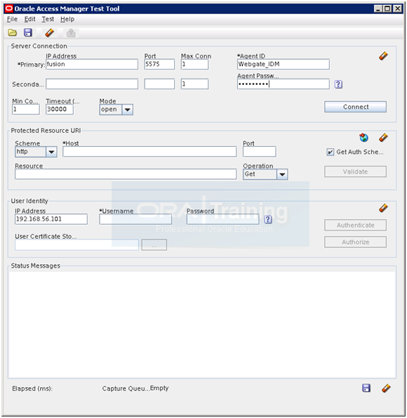Click inside the Status Messages area
Viewport: 407px width, 418px height.
(x=202, y=325)
